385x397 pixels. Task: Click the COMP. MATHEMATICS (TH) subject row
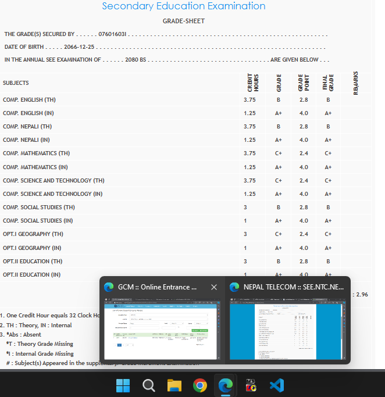(36, 153)
